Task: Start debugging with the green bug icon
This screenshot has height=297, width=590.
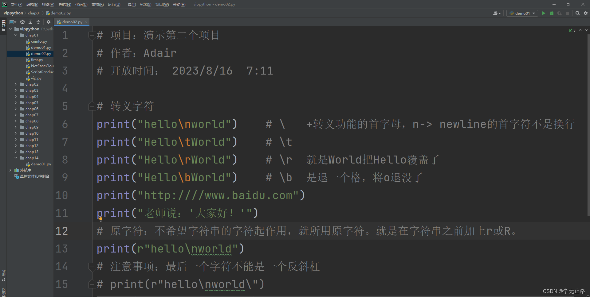Action: pyautogui.click(x=552, y=13)
